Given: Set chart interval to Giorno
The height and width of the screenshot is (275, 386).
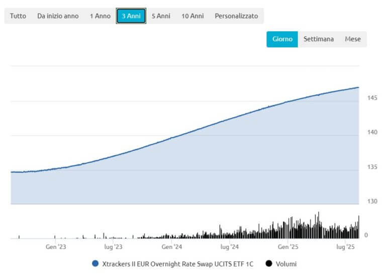Looking at the screenshot, I should (282, 39).
